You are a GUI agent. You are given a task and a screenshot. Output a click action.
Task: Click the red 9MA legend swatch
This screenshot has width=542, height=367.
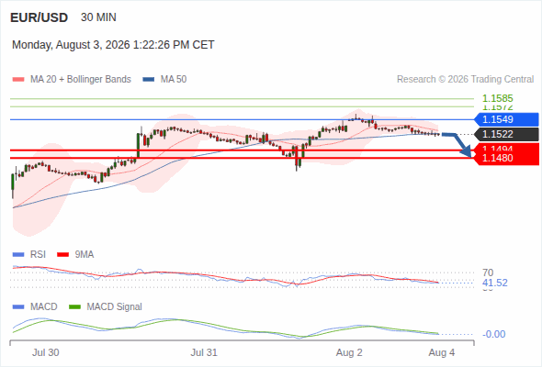[62, 255]
